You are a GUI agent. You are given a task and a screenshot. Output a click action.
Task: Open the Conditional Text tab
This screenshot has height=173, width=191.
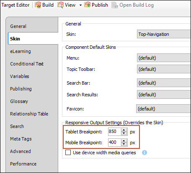click(27, 64)
